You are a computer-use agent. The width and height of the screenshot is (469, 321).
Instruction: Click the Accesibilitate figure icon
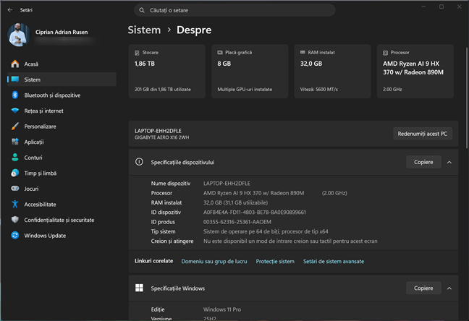[x=15, y=204]
